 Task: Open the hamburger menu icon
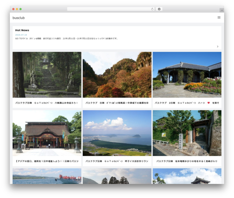click(219, 18)
